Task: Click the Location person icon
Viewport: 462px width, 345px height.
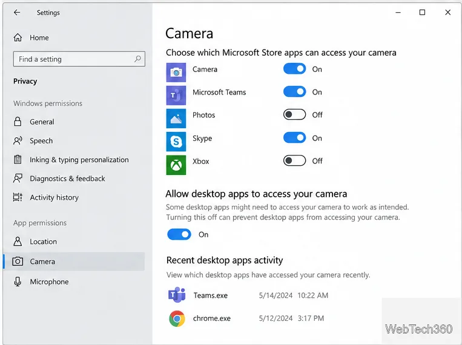Action: point(18,241)
